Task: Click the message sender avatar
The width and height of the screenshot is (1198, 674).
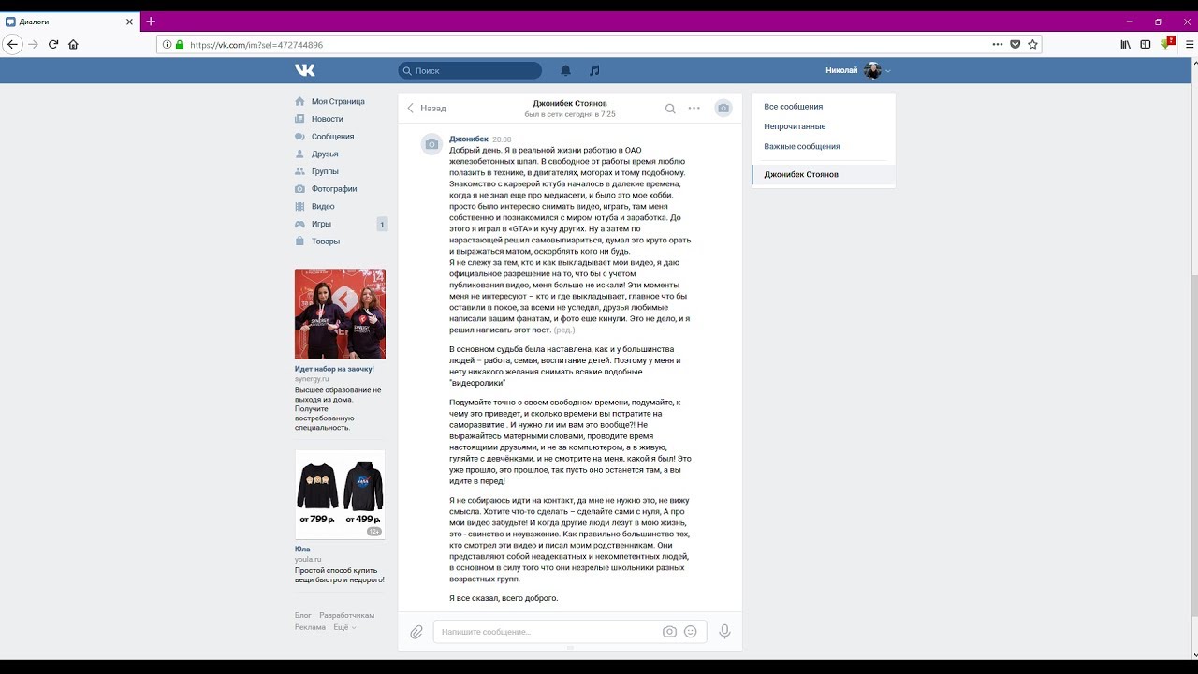Action: pyautogui.click(x=431, y=143)
